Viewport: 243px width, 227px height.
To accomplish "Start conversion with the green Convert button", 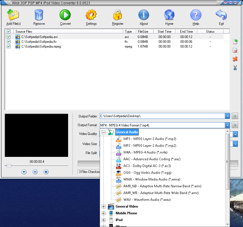I will tap(65, 15).
